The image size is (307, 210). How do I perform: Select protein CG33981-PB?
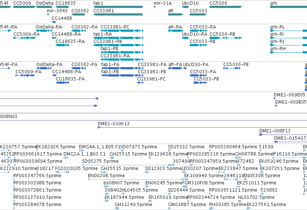141,75
